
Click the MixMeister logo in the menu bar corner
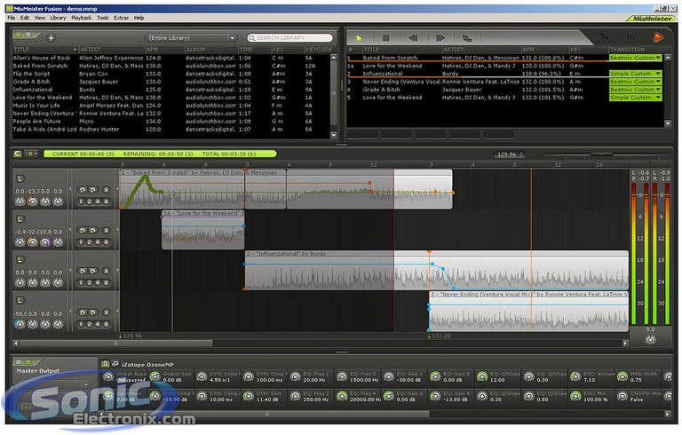[651, 19]
